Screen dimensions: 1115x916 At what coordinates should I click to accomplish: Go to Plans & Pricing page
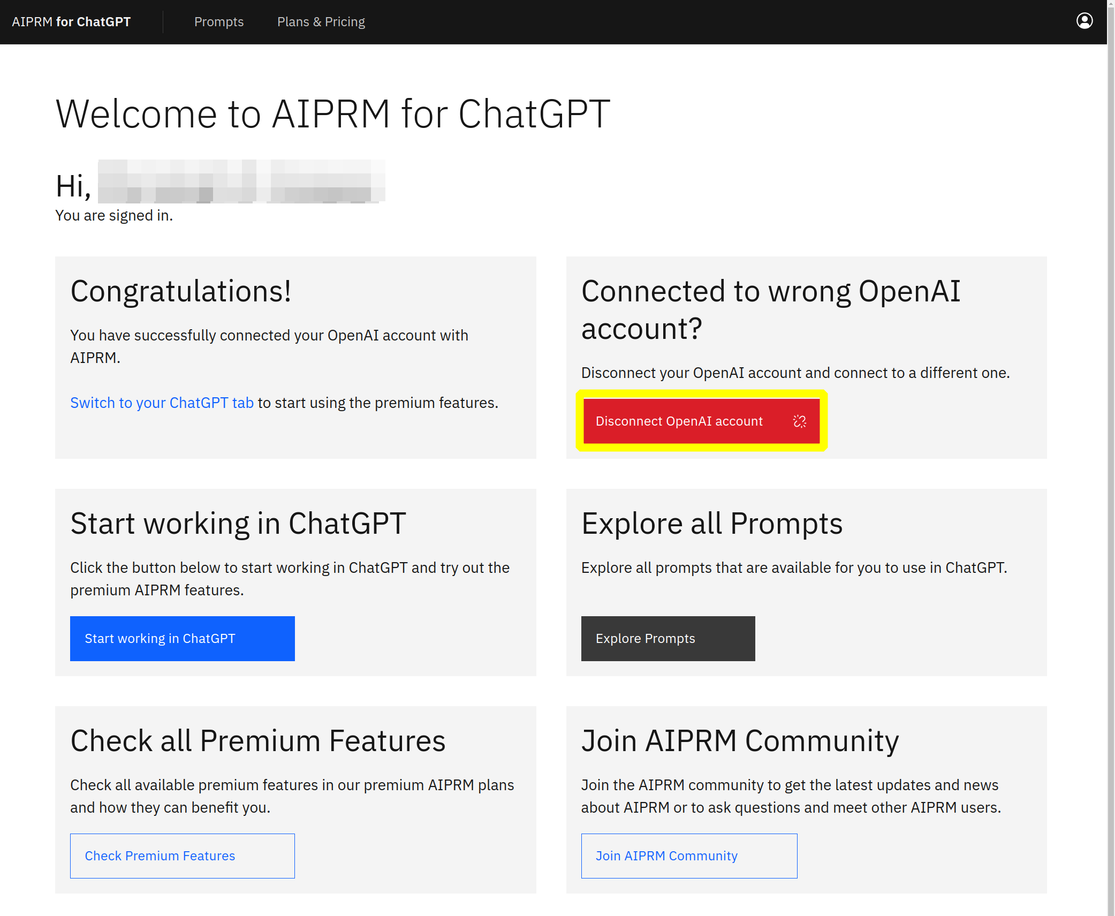click(x=321, y=22)
